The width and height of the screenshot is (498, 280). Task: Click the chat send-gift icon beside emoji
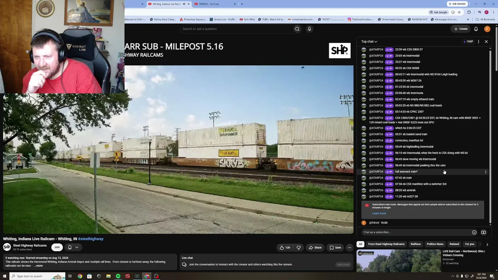(484, 233)
